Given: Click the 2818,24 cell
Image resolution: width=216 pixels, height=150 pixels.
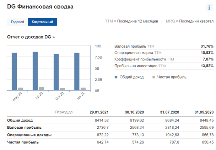Looking at the screenshot, I should [x=172, y=128].
